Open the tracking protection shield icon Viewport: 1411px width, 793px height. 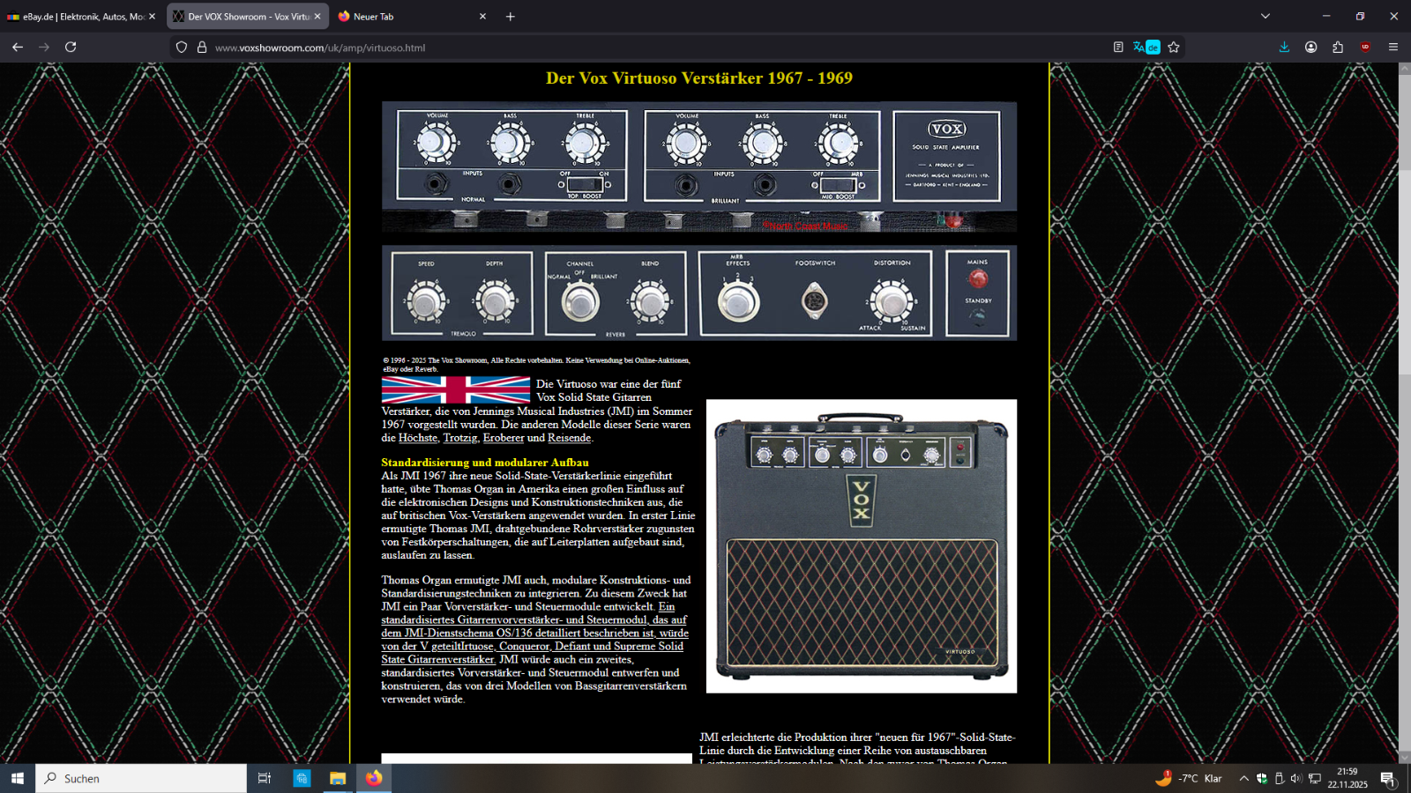182,48
